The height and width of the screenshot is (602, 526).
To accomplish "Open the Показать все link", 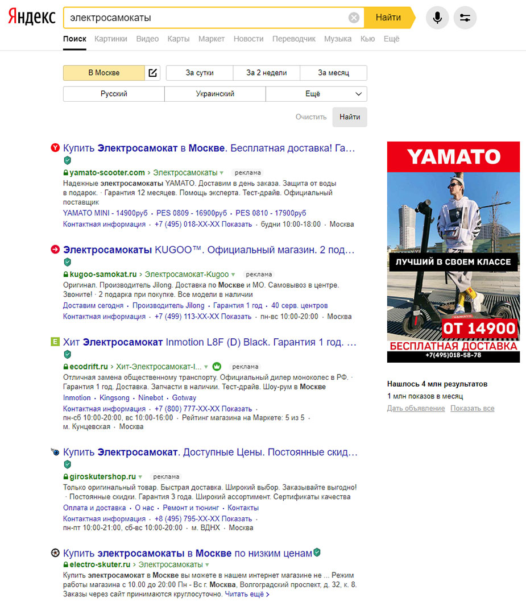I will pyautogui.click(x=472, y=409).
